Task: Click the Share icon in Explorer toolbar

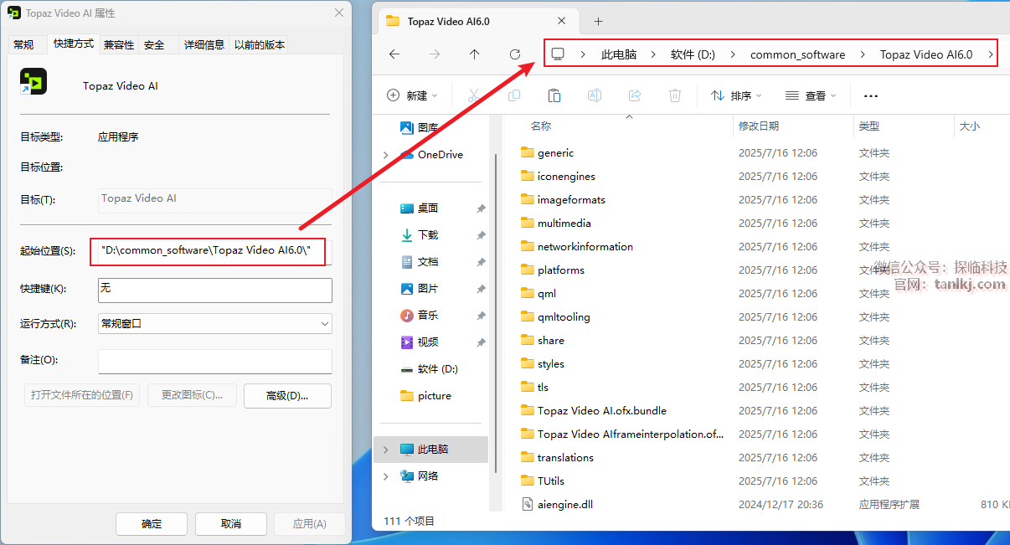Action: (x=635, y=95)
